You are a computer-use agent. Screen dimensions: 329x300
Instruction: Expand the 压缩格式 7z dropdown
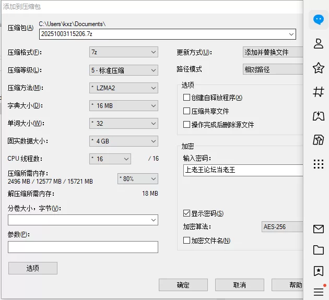coord(123,52)
